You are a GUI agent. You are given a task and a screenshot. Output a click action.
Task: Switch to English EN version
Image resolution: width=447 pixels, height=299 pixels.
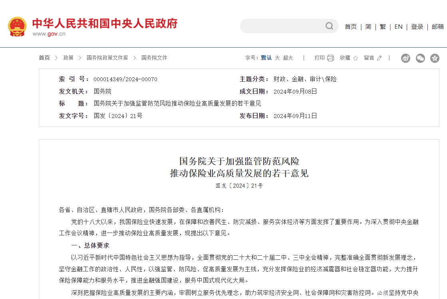tap(398, 27)
